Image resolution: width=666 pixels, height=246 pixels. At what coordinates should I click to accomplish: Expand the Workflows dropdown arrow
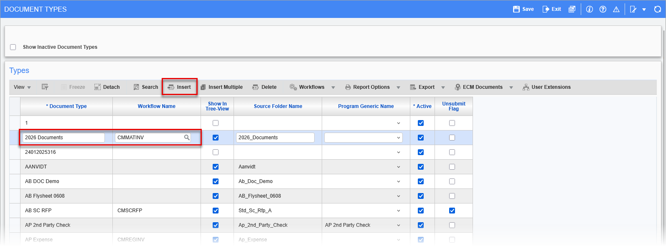pyautogui.click(x=333, y=88)
